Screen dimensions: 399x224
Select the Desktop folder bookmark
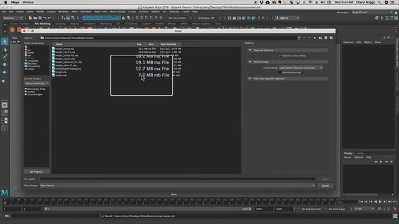click(32, 63)
